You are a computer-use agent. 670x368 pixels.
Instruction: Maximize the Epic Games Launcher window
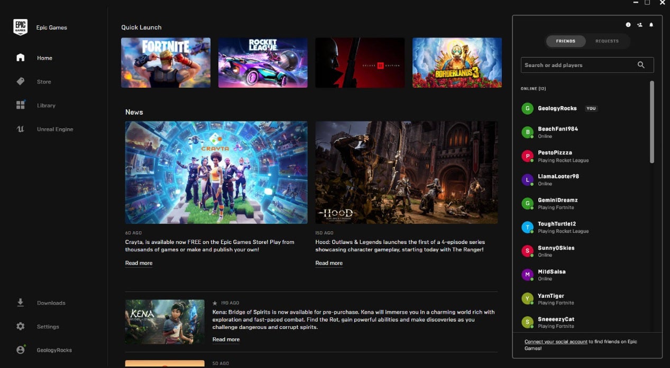pyautogui.click(x=647, y=3)
